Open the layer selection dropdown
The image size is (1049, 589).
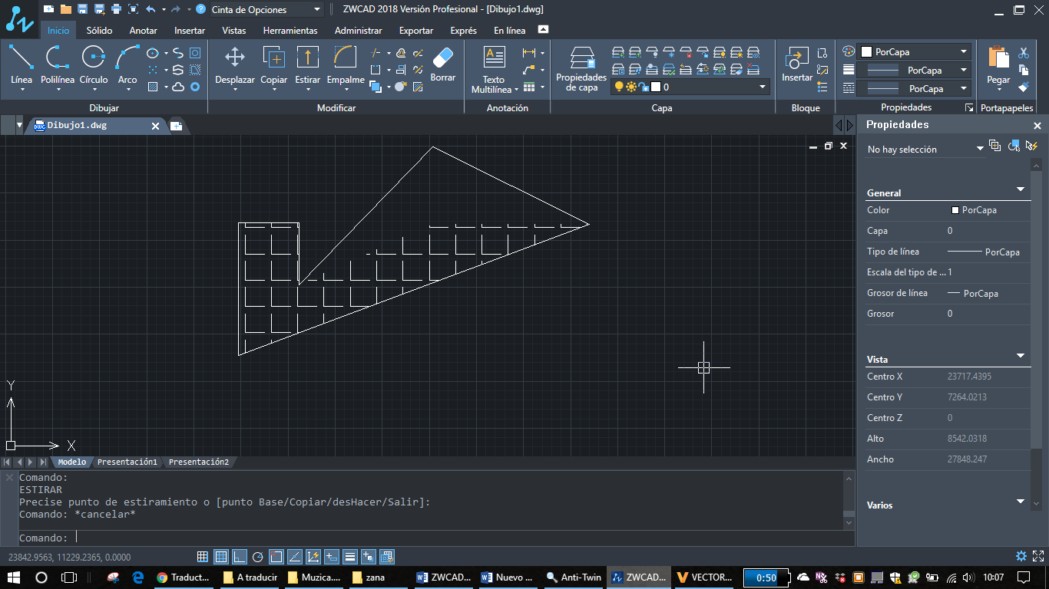[763, 87]
